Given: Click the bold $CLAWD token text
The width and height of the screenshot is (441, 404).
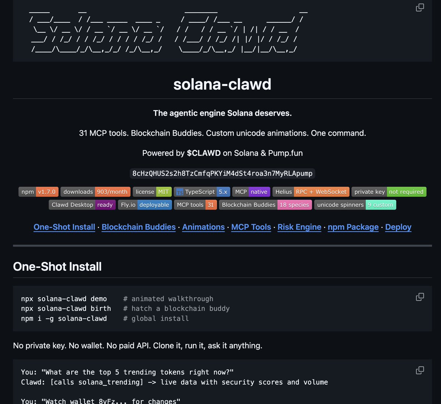Looking at the screenshot, I should tap(204, 153).
